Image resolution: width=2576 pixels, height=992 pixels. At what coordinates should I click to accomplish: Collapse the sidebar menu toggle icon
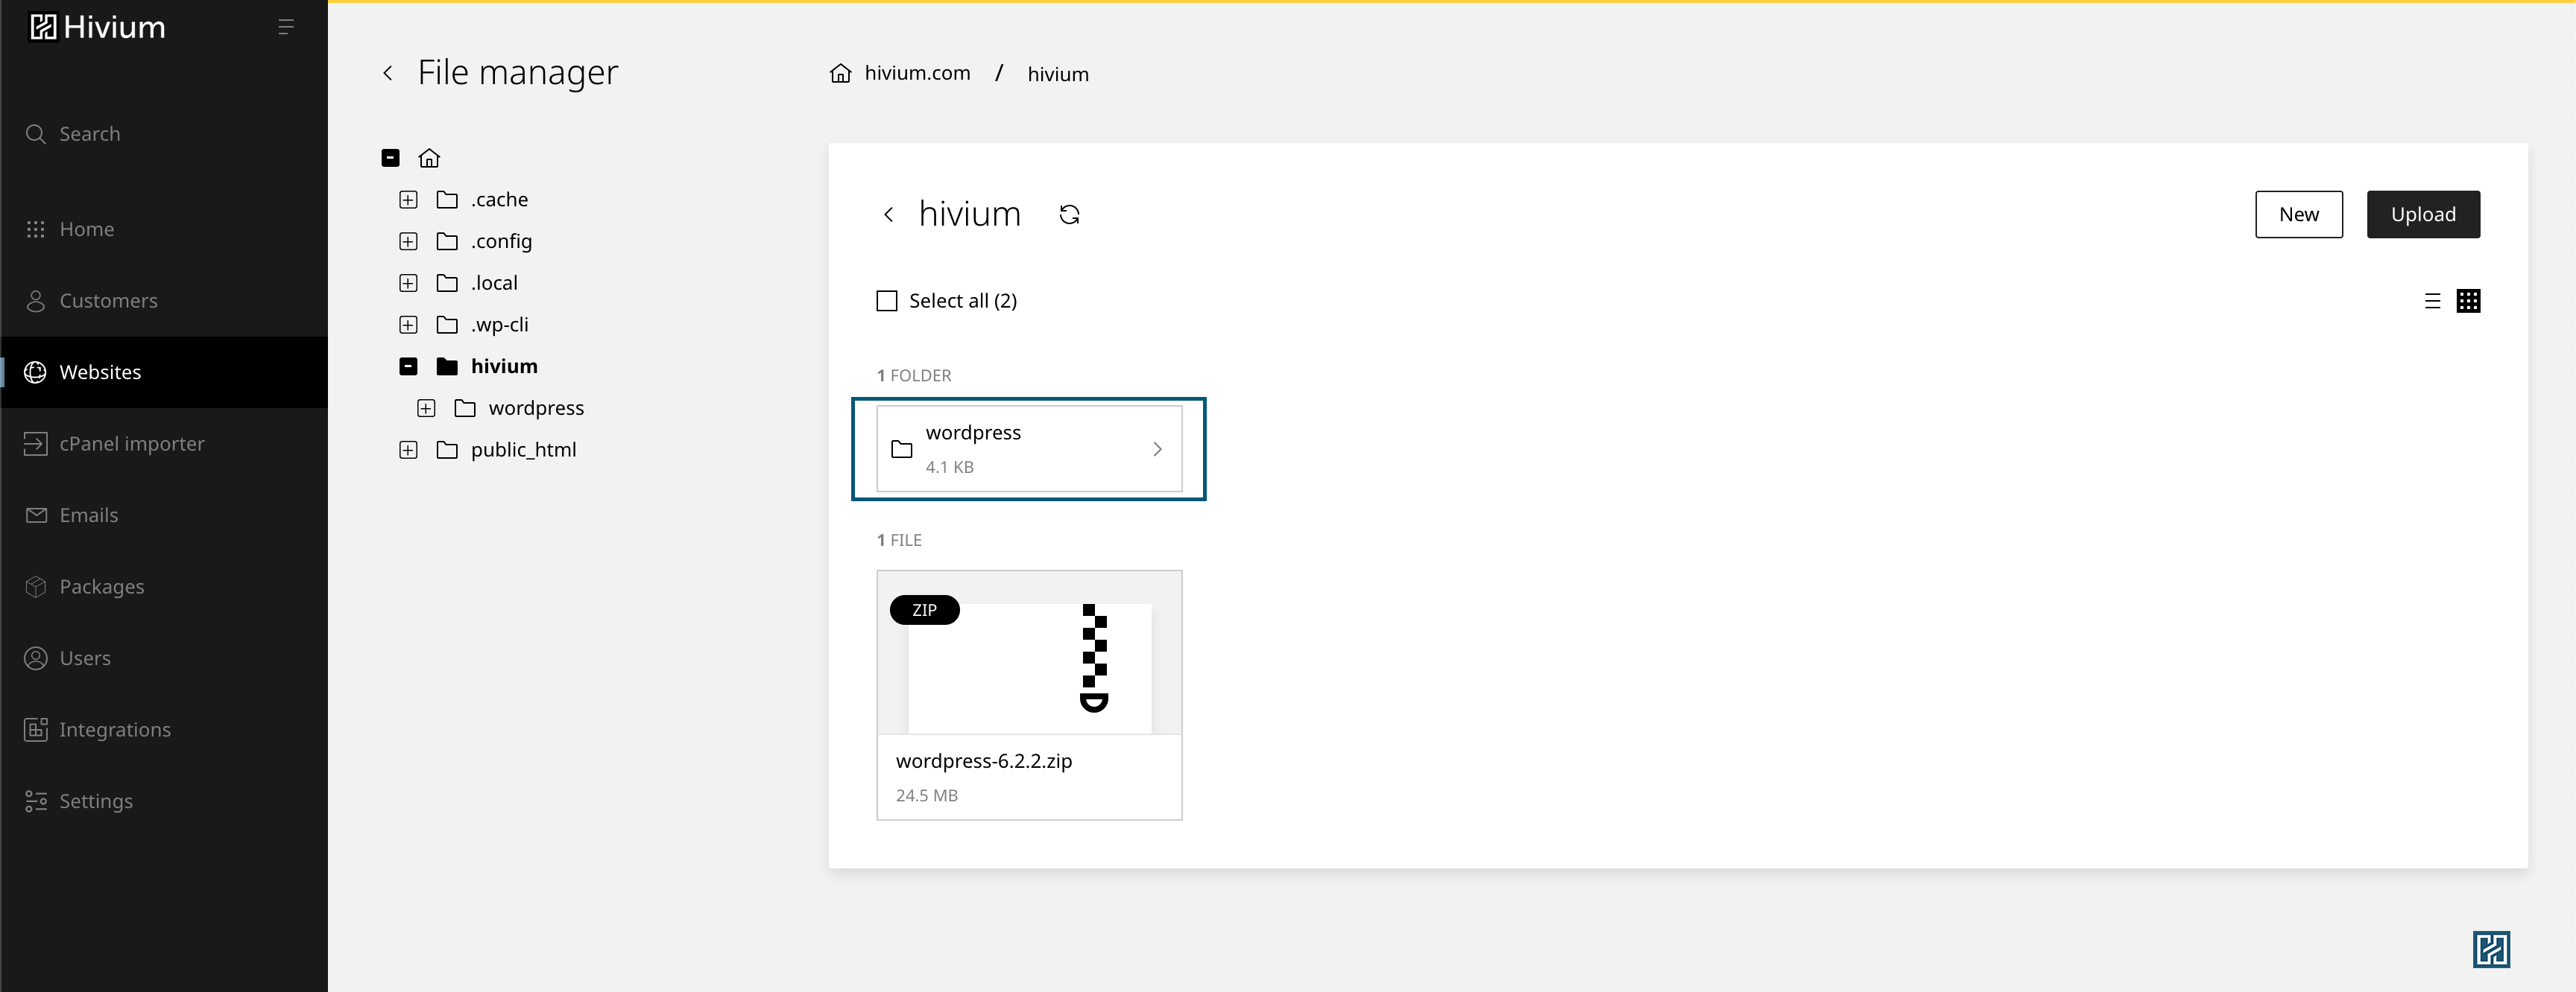pyautogui.click(x=286, y=27)
